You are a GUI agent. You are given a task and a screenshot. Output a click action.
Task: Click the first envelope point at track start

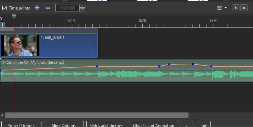coord(0,70)
